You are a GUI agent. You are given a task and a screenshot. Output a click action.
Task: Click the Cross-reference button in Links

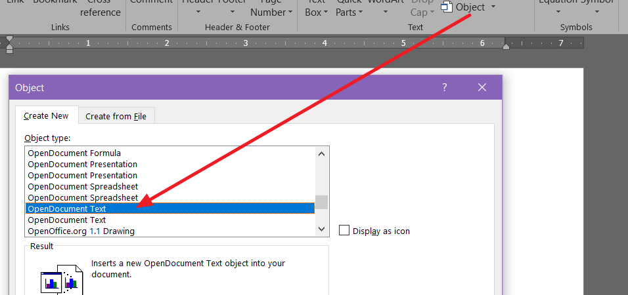pos(100,8)
